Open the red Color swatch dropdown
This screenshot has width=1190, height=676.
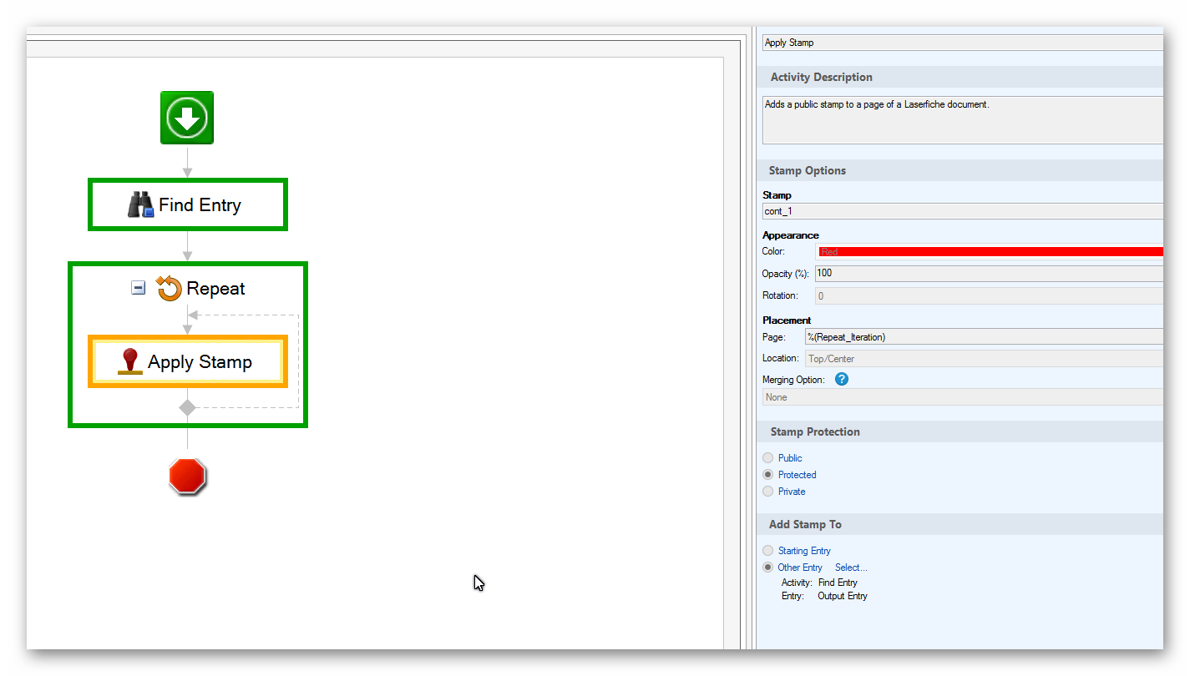coord(989,251)
